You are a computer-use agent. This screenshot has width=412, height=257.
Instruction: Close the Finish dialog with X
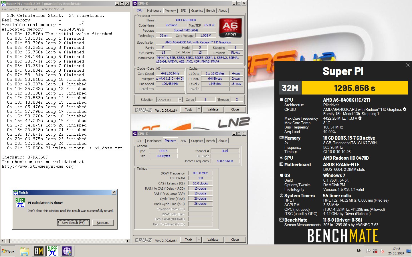click(x=114, y=192)
